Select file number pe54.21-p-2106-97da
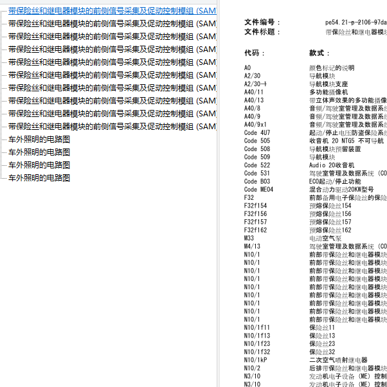387x387 pixels. (x=356, y=22)
